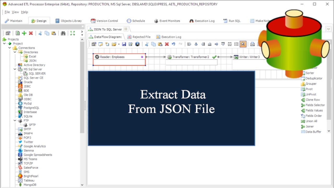Click the project tree scrollbar up arrow
This screenshot has width=334, height=188.
[82, 39]
